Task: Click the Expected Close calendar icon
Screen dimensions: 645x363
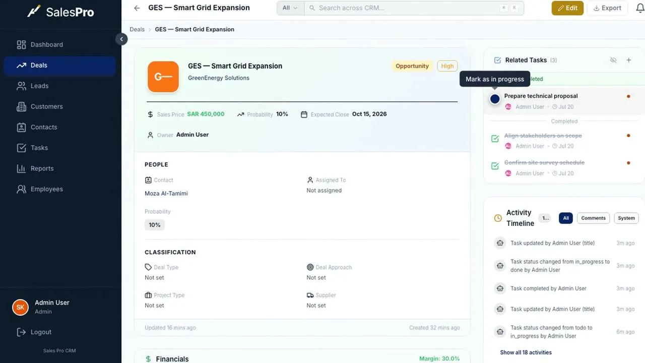Action: 304,114
